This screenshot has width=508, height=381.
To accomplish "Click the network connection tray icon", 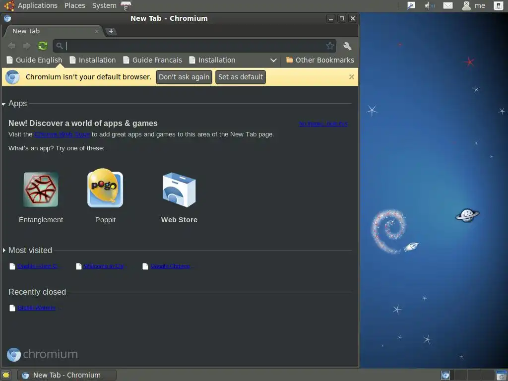I will pyautogui.click(x=411, y=5).
